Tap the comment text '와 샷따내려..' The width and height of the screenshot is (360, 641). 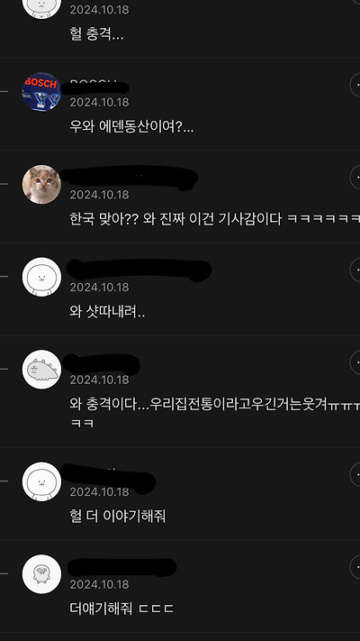click(107, 312)
